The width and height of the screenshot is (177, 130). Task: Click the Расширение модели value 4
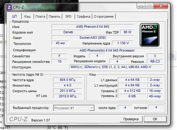(117, 61)
